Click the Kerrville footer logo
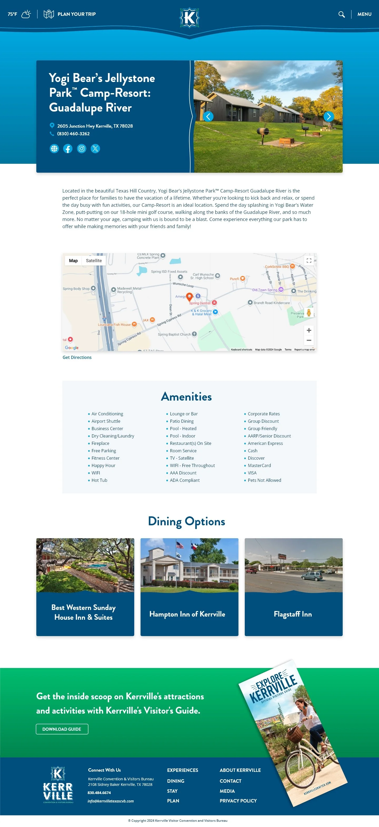 coord(58,785)
